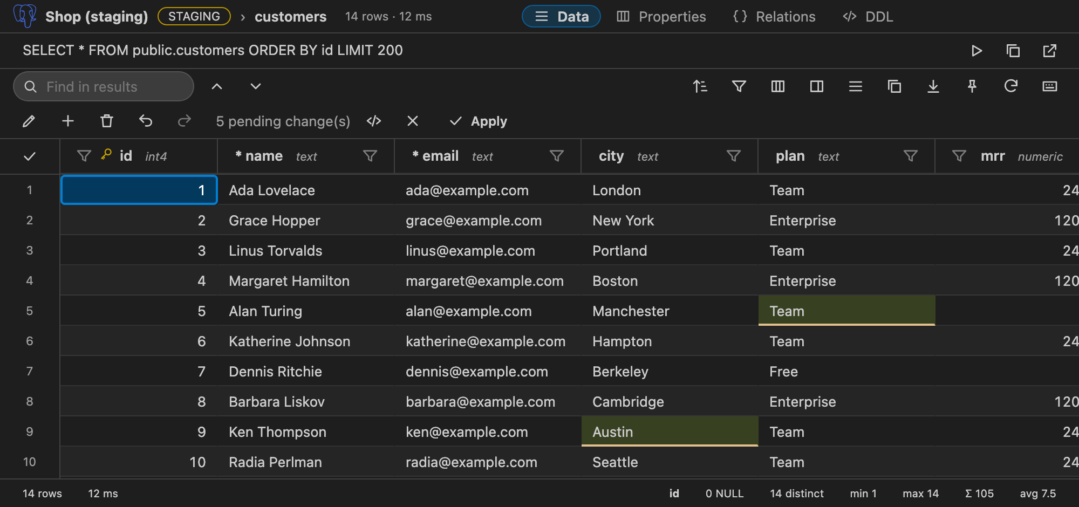View pending changes SQL script icon

(x=374, y=121)
